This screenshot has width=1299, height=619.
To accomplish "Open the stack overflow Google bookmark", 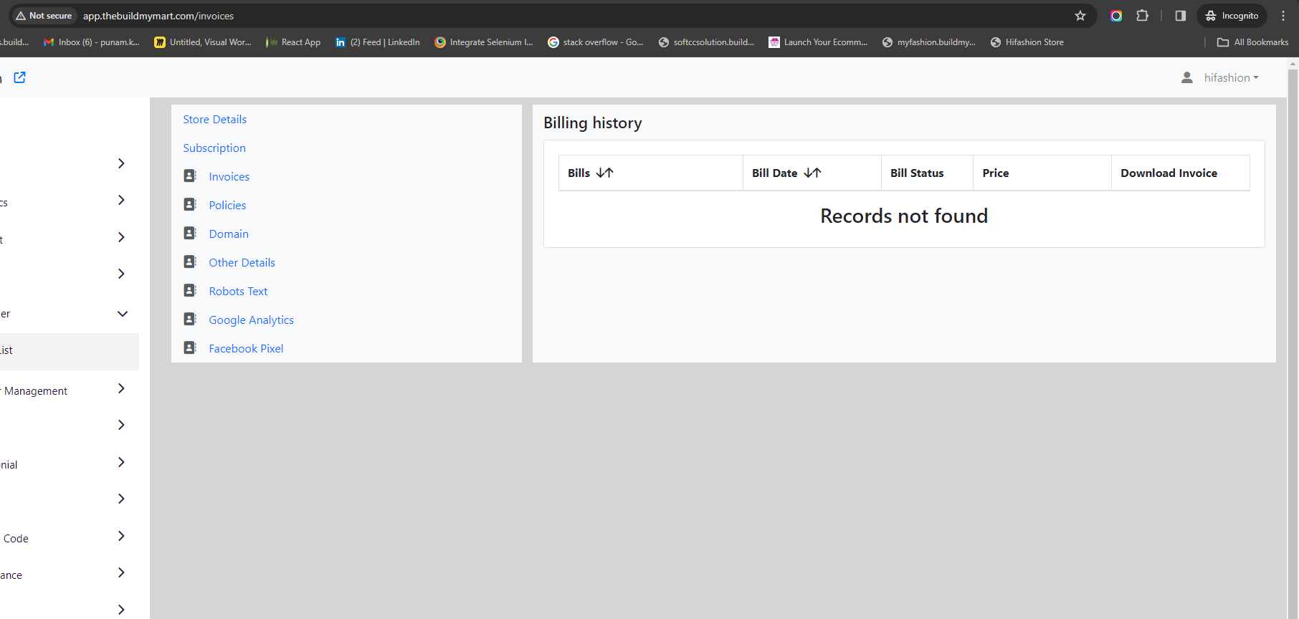I will click(596, 42).
